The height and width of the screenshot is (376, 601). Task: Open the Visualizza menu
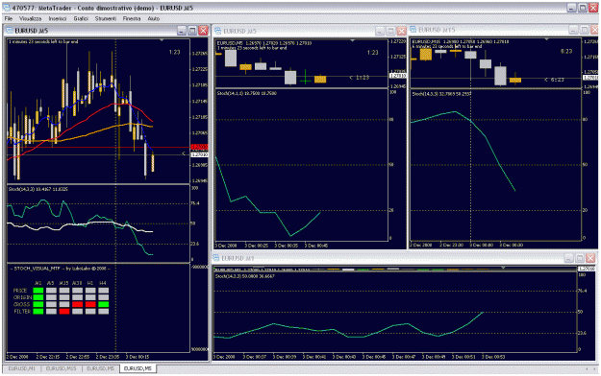tap(30, 18)
